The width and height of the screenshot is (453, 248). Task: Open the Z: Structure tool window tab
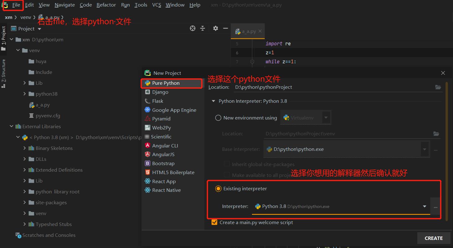(3, 73)
